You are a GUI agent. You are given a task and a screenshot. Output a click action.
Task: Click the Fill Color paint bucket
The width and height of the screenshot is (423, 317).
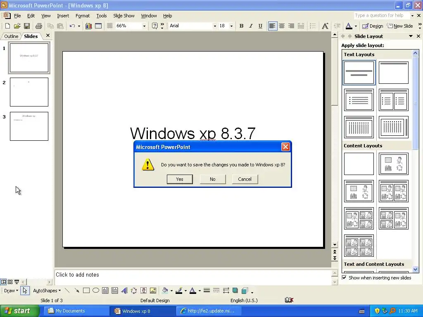click(165, 291)
